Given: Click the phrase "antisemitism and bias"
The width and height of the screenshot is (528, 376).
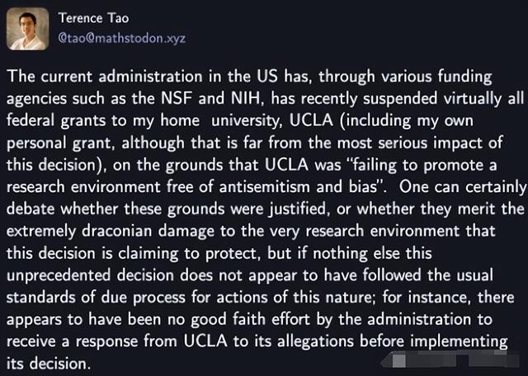Looking at the screenshot, I should coord(298,187).
